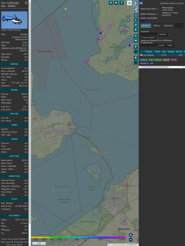Viewport: 185px width, 246px height.
Task: Select the orange helicopter icon on map
Action: coord(69,123)
